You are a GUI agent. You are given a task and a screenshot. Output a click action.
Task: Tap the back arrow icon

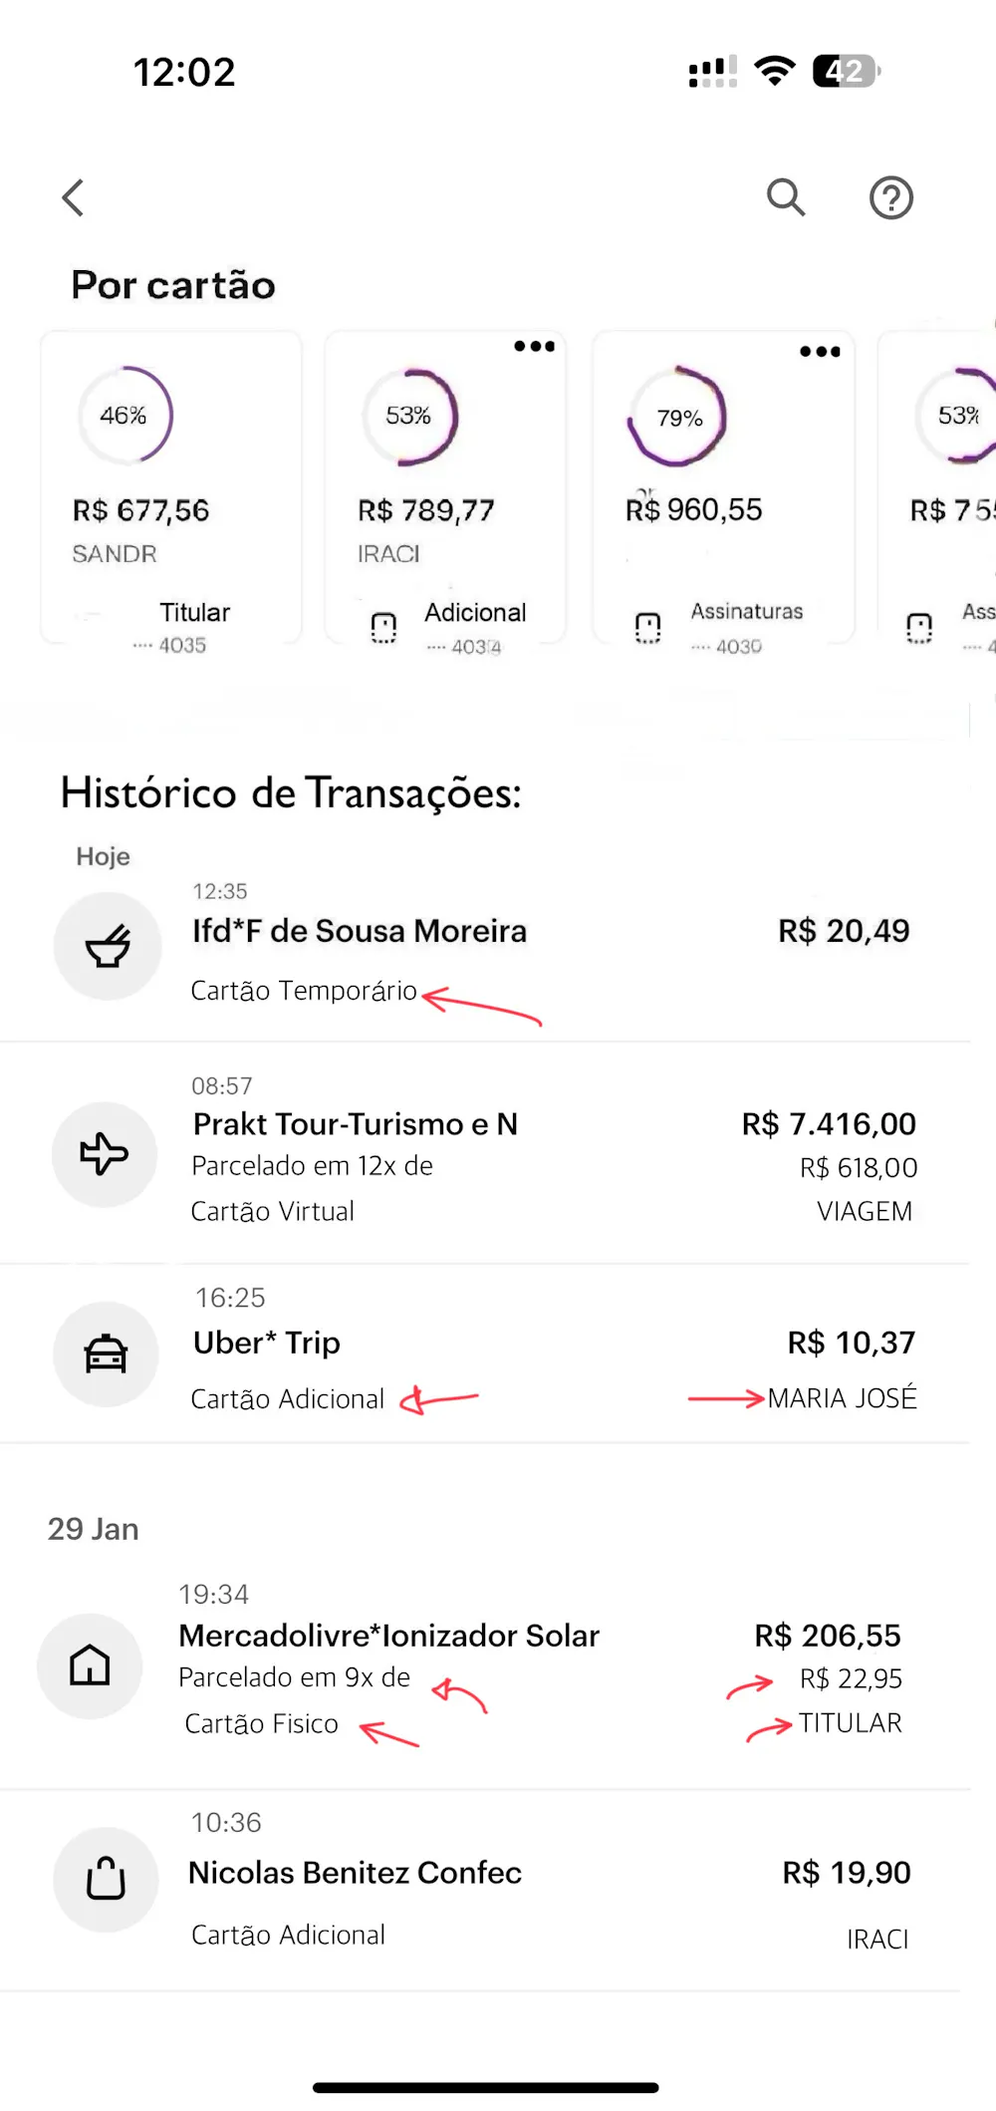click(x=73, y=197)
